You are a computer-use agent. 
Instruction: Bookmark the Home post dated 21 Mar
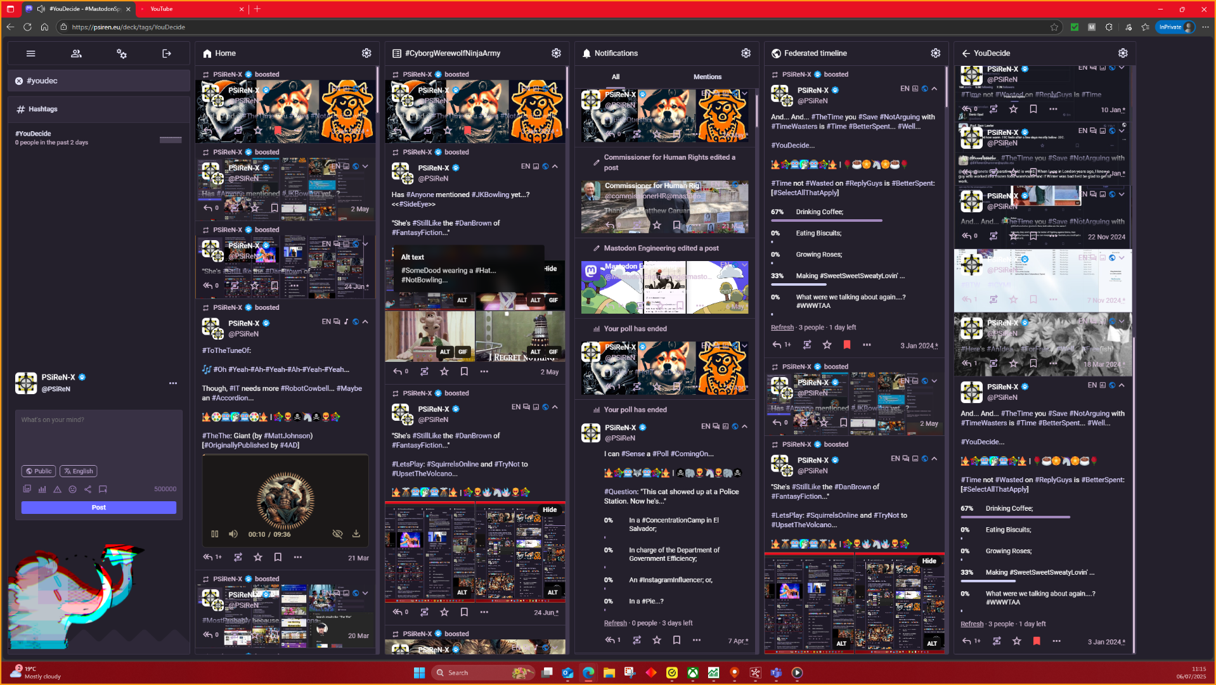(x=277, y=558)
